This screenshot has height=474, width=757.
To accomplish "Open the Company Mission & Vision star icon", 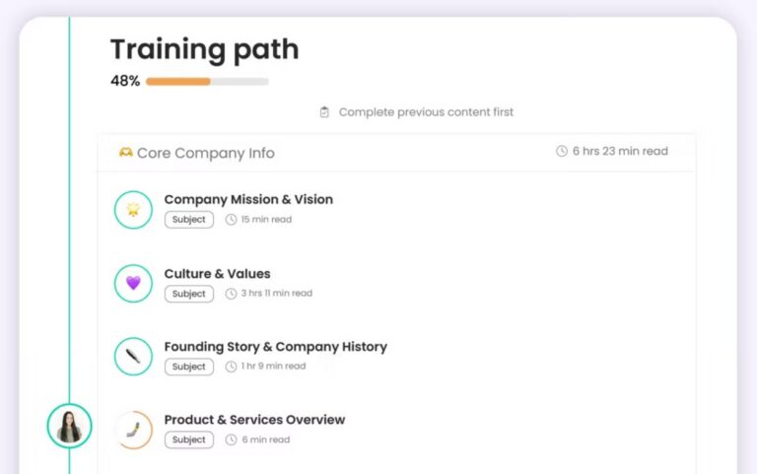I will (133, 210).
